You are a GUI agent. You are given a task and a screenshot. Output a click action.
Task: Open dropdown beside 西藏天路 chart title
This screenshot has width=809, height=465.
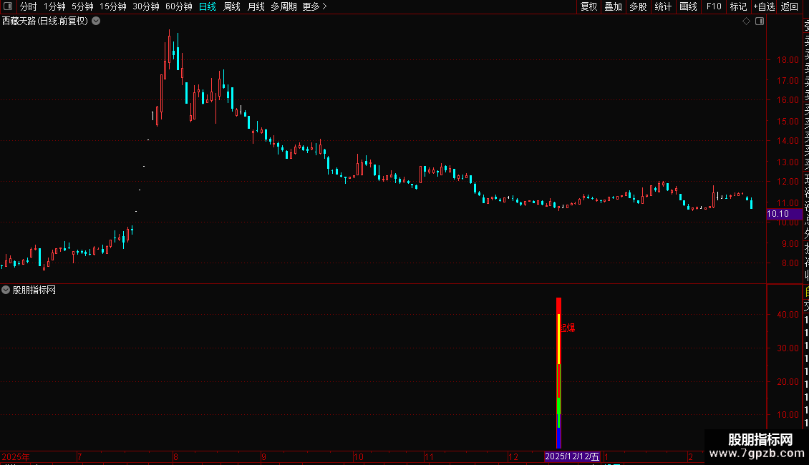click(96, 21)
